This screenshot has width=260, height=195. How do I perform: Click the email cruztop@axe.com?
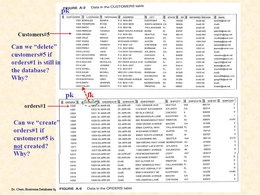[223, 38]
